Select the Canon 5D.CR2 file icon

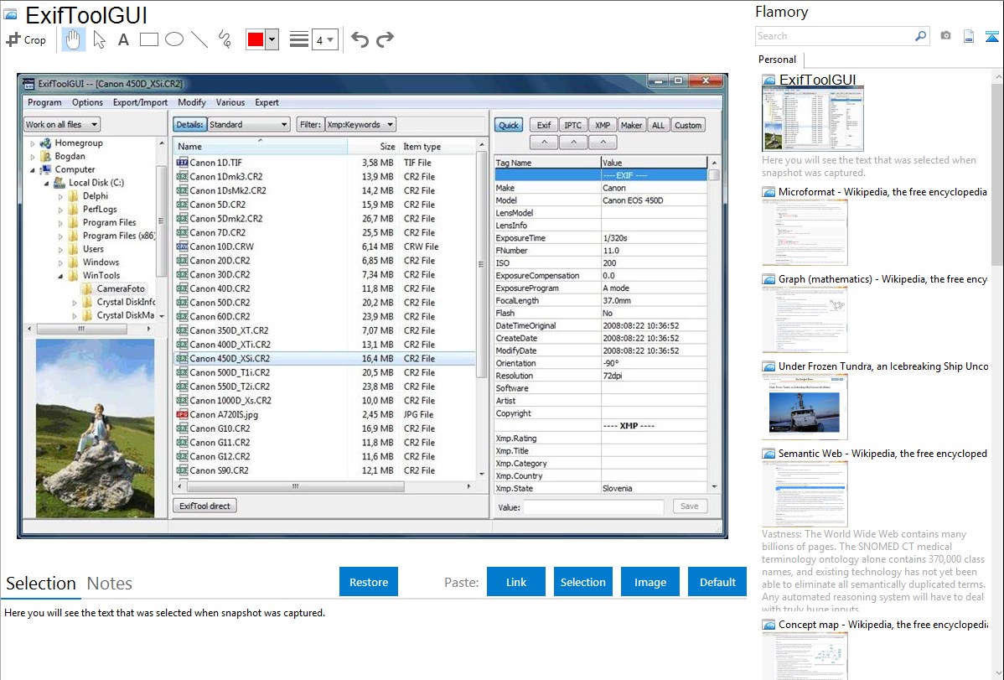click(x=182, y=205)
